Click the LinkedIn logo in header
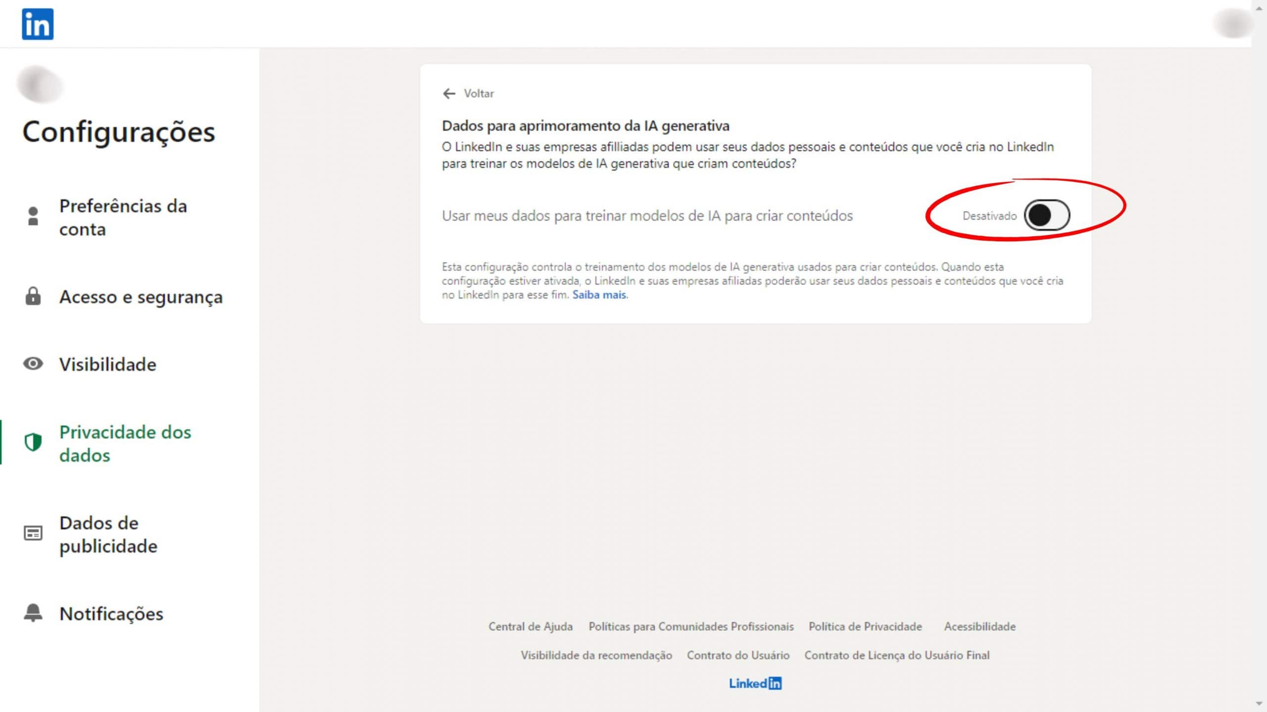Viewport: 1267px width, 712px height. 38,24
